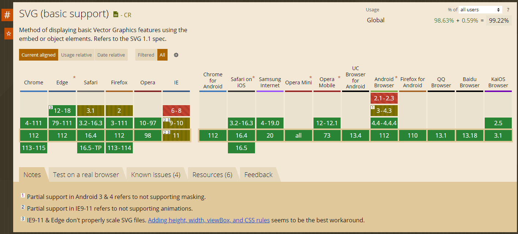Open the Feedback tab
The height and width of the screenshot is (234, 518).
[259, 174]
